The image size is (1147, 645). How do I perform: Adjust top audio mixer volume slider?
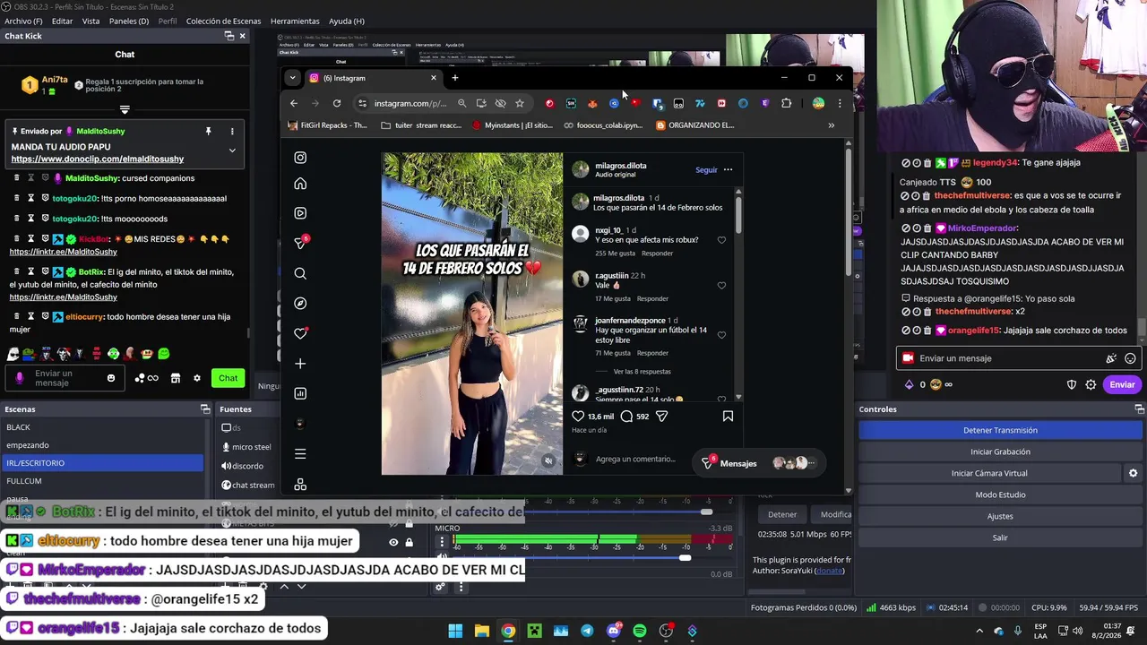coord(706,512)
